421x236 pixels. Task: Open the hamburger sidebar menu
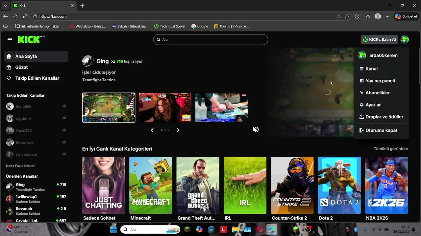10,40
